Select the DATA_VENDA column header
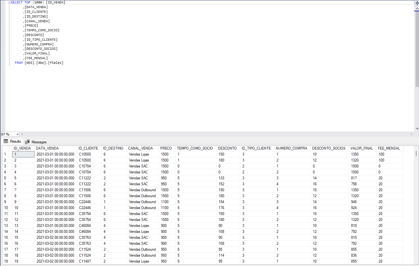Screen dimensions: 419x266 (x=56, y=148)
